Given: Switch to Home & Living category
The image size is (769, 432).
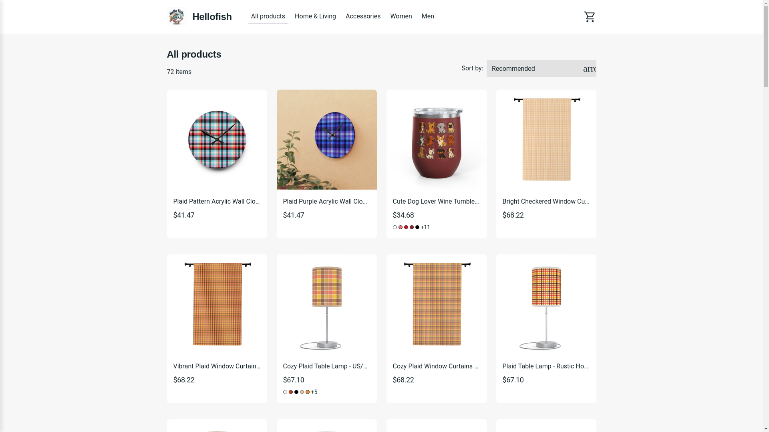Looking at the screenshot, I should click(x=315, y=16).
